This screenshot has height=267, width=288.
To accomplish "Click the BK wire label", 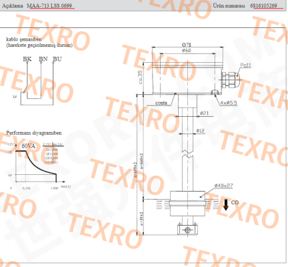I will click(x=27, y=59).
